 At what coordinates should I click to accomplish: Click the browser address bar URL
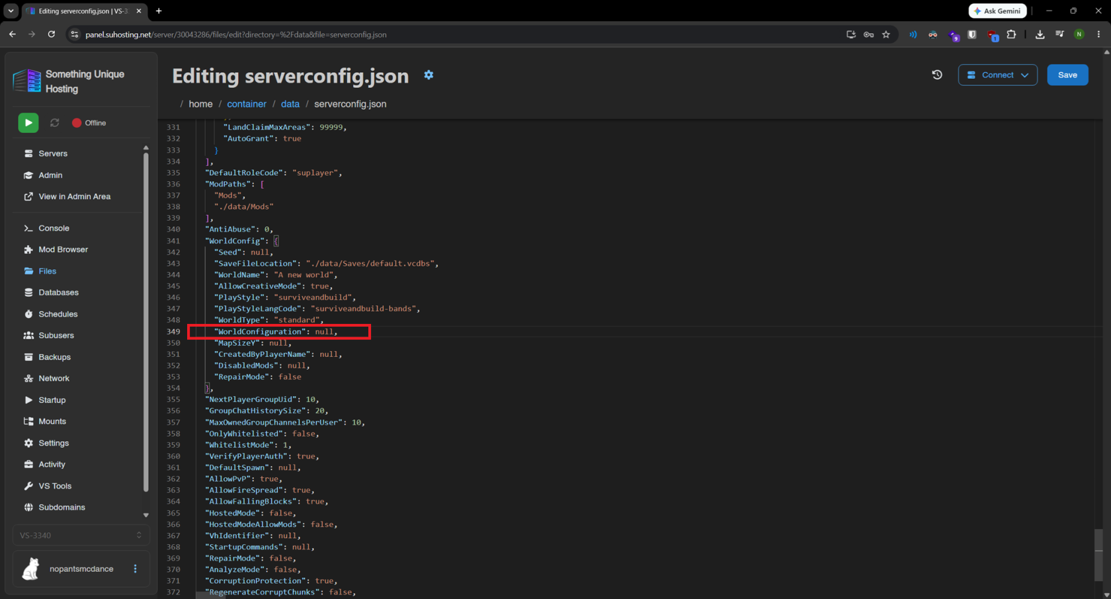[236, 34]
